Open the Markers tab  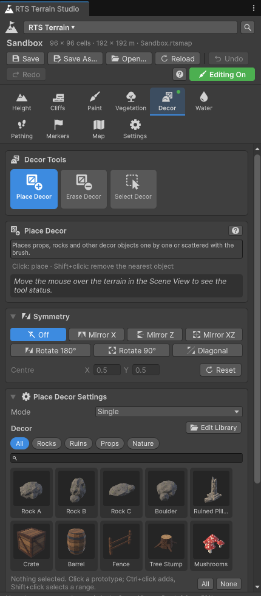coord(58,130)
